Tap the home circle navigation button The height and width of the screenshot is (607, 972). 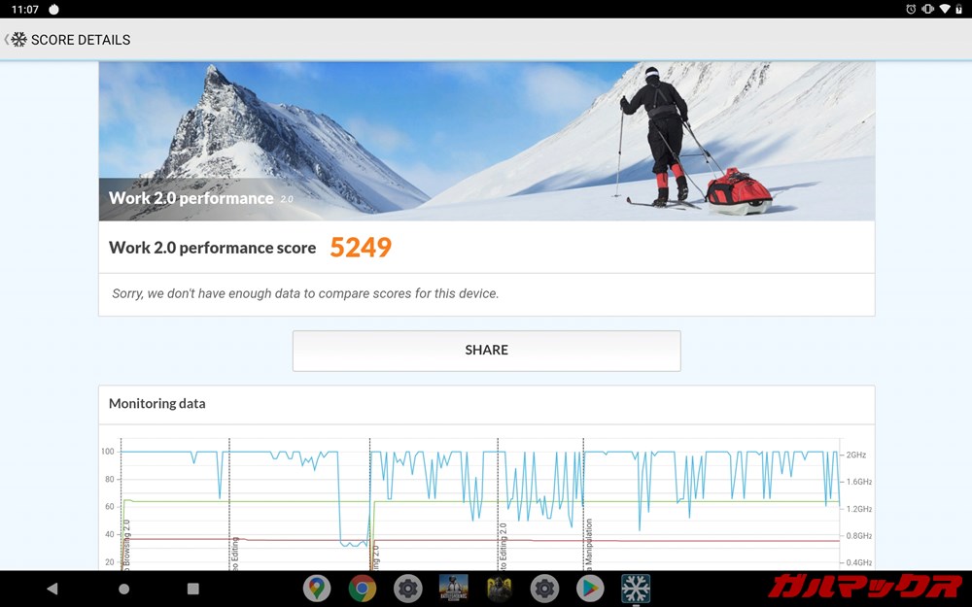(123, 589)
